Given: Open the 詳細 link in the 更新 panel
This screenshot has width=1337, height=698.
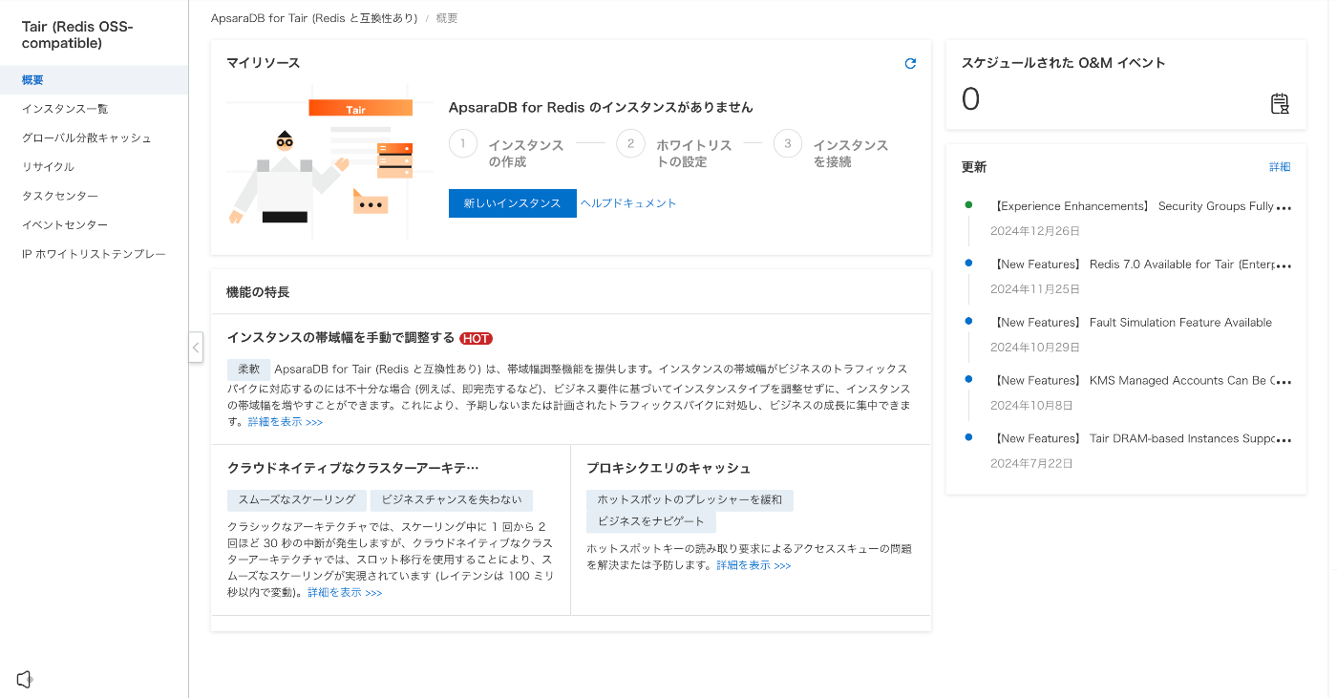Looking at the screenshot, I should point(1280,167).
